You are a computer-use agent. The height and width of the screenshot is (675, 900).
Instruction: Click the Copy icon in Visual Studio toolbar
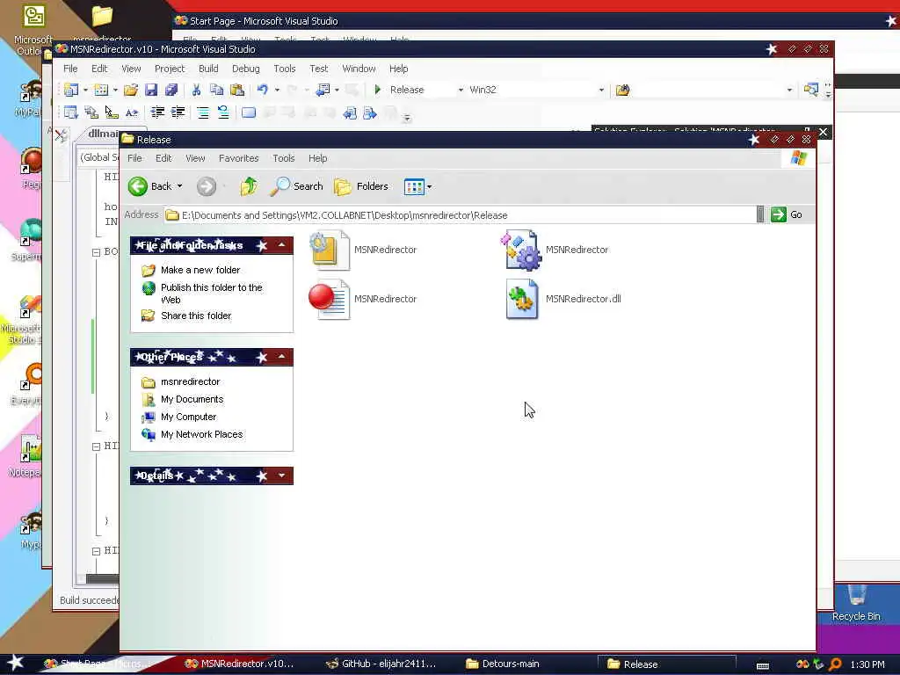point(216,90)
